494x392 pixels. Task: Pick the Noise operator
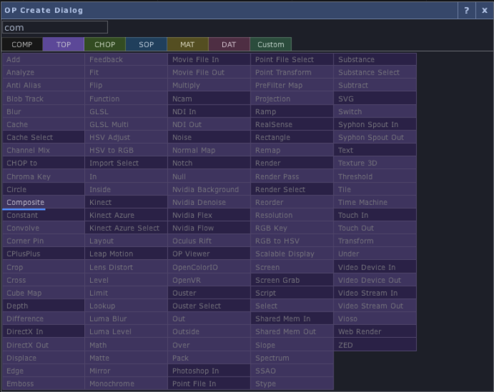[209, 138]
